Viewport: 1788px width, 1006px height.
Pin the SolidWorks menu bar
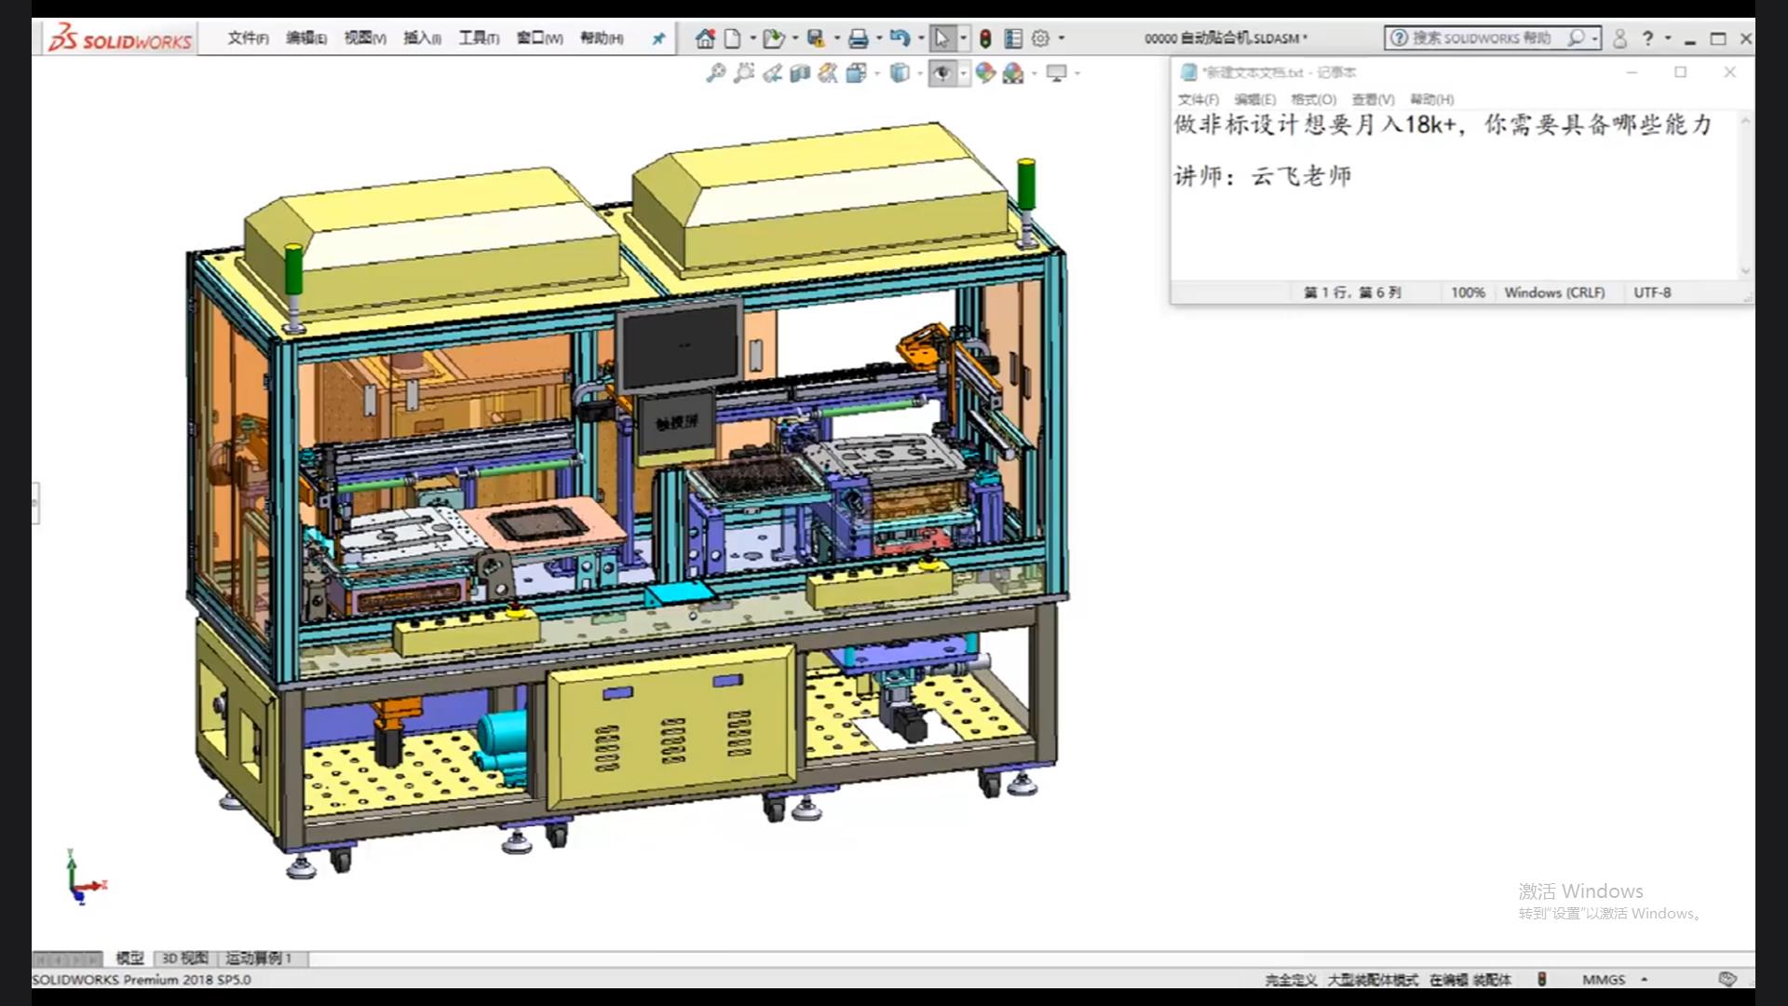coord(658,38)
